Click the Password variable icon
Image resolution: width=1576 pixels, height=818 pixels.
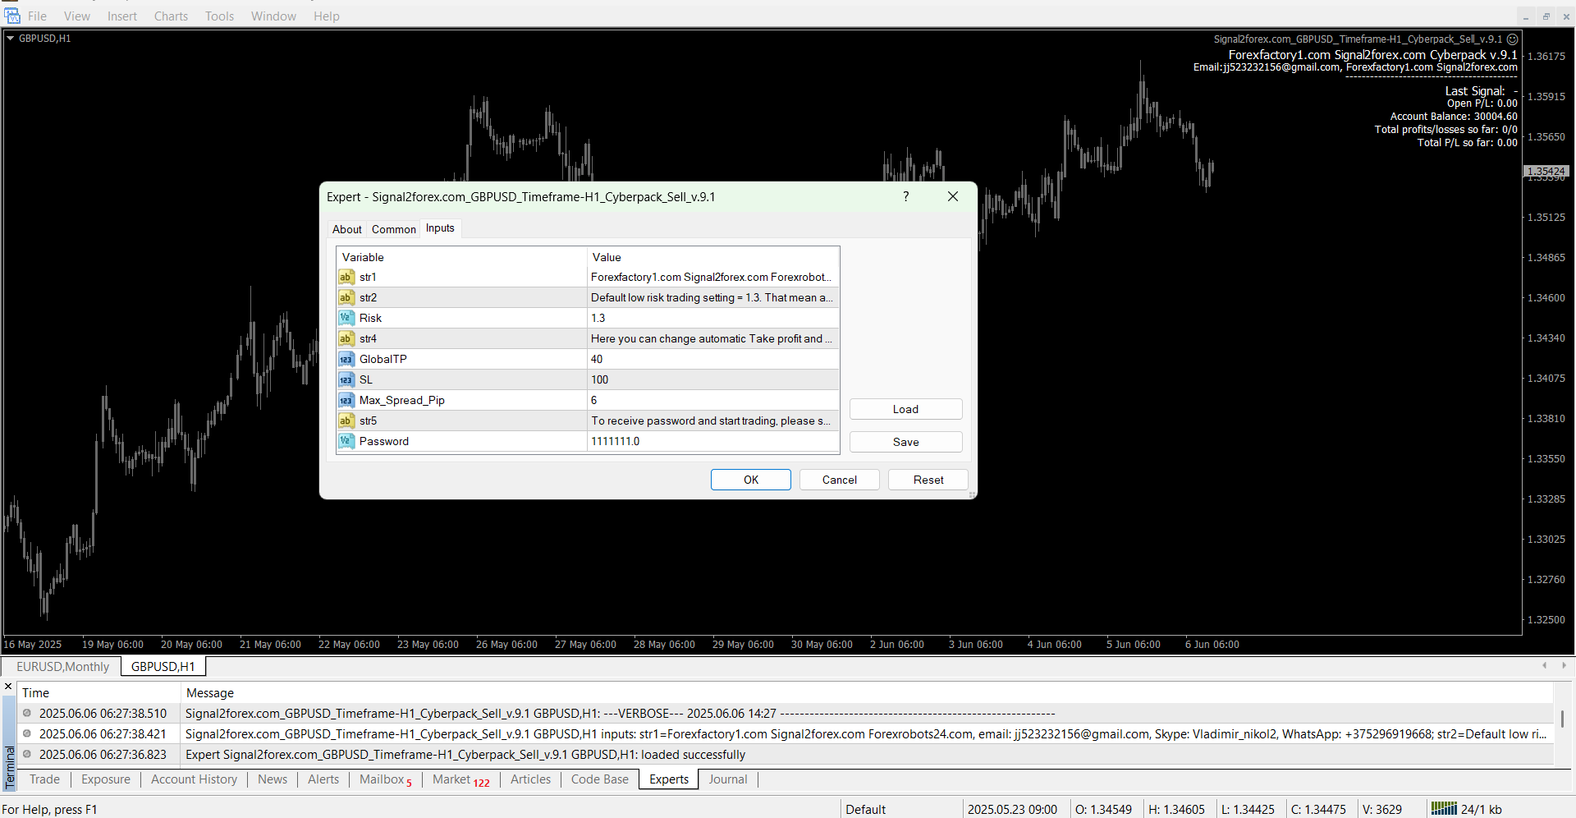[346, 442]
